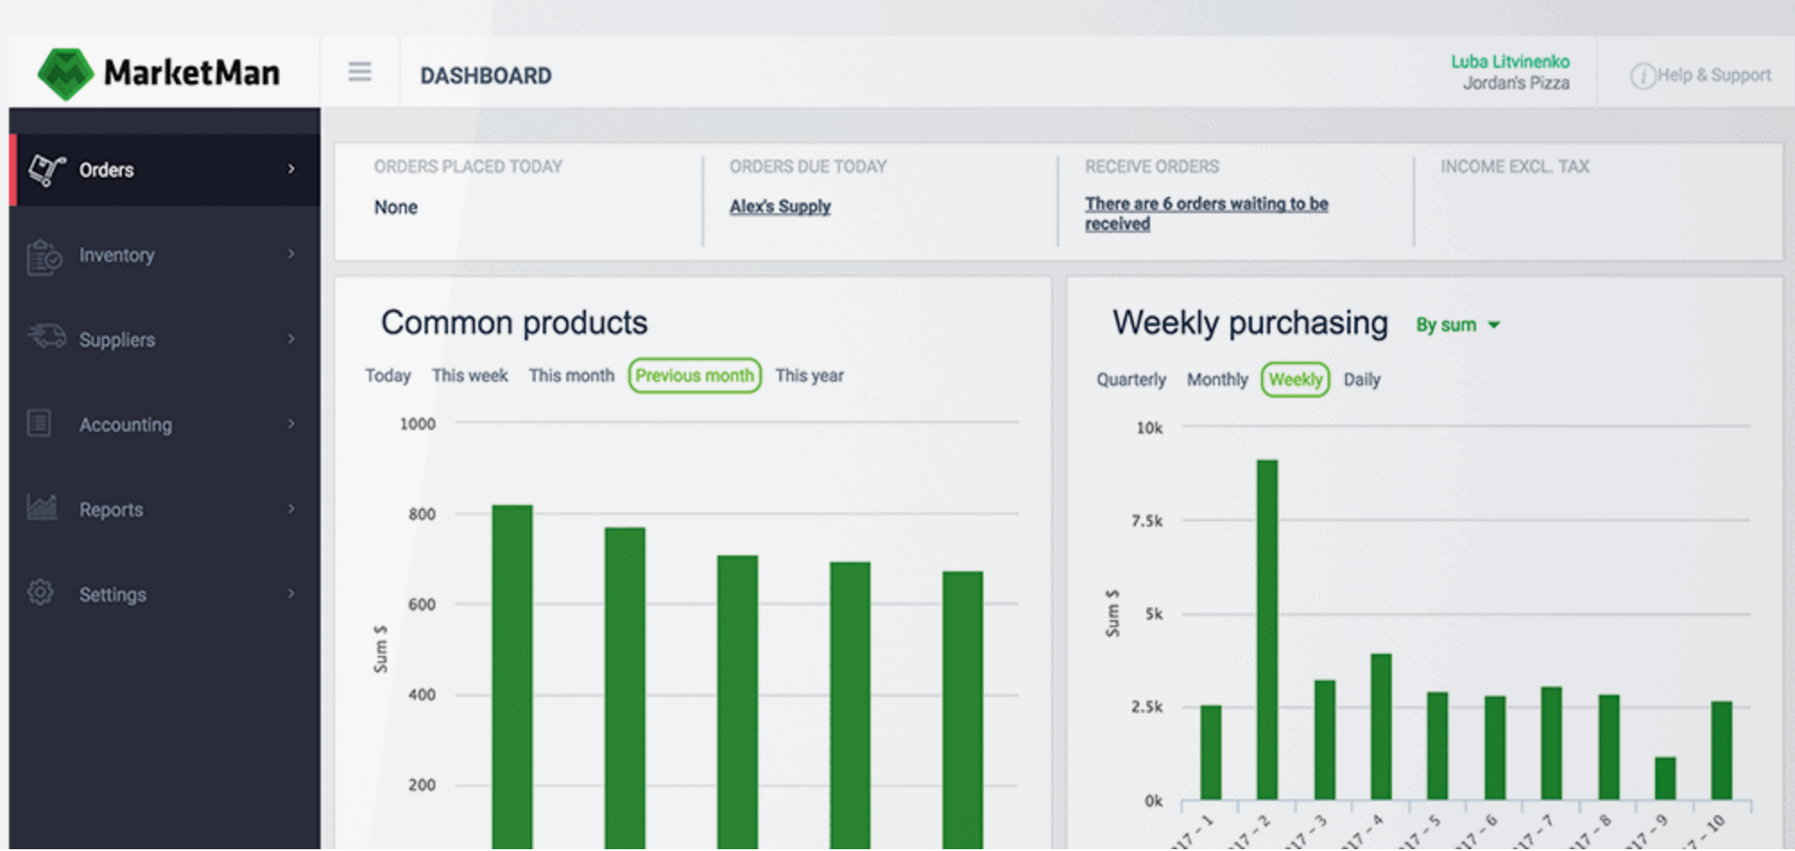Open the By sum dropdown
Viewport: 1795px width, 851px height.
point(1456,325)
